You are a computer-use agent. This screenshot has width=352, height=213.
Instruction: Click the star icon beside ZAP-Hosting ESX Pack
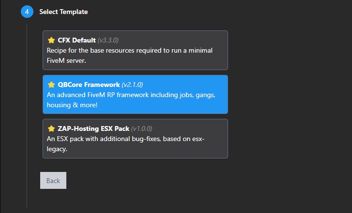point(51,128)
